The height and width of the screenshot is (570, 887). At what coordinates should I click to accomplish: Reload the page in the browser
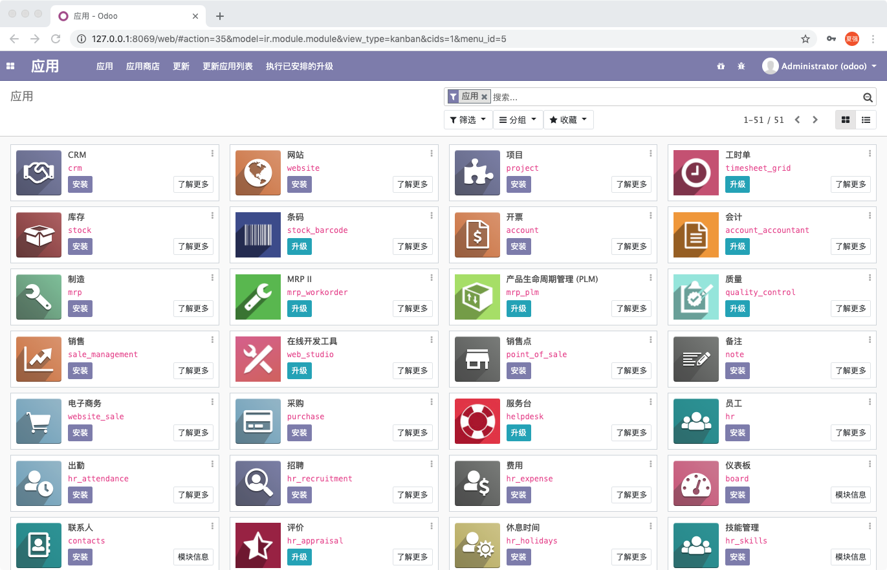56,39
